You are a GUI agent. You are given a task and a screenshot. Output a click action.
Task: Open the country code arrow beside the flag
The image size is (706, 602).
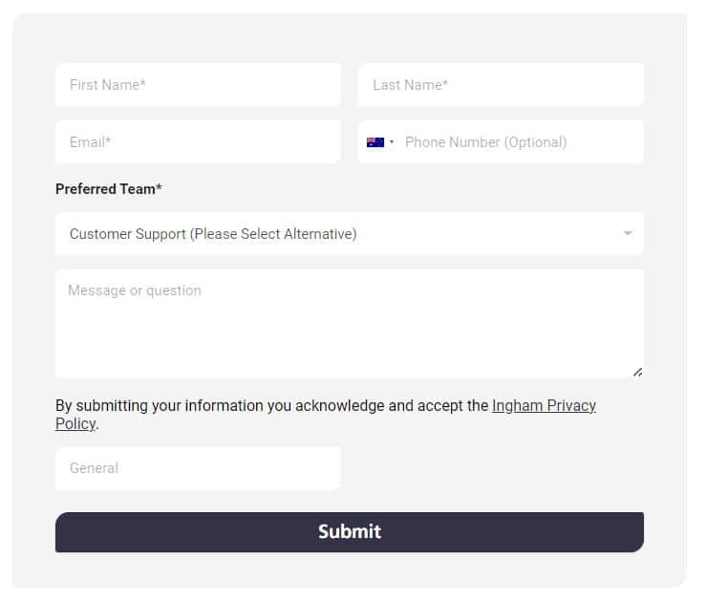392,142
